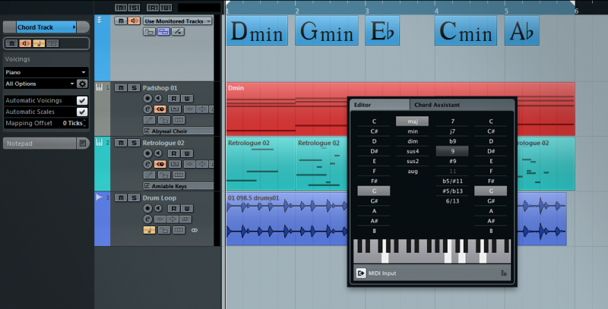608x309 pixels.
Task: Select aug chord type in Editor
Action: click(x=413, y=171)
